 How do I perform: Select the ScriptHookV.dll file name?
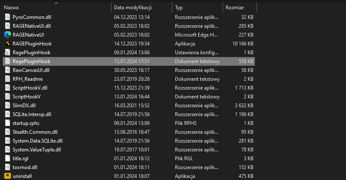point(30,87)
